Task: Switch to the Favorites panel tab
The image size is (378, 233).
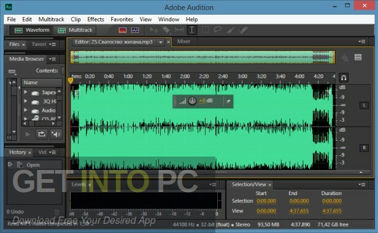Action: (39, 44)
